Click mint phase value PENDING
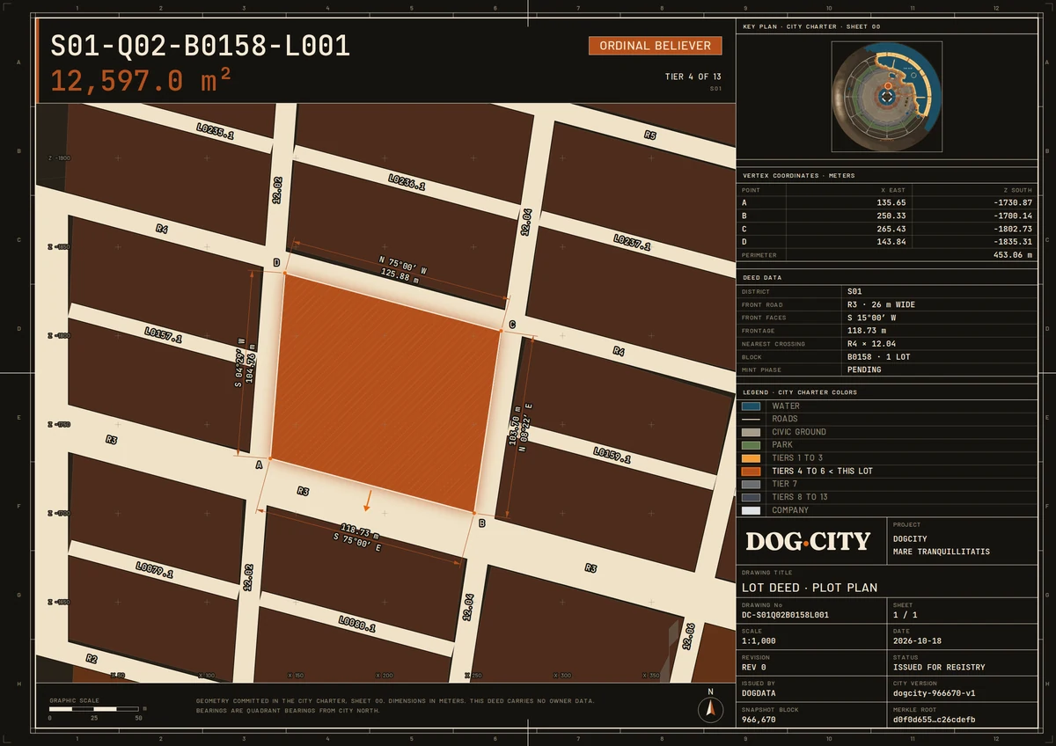This screenshot has height=746, width=1056. (864, 370)
